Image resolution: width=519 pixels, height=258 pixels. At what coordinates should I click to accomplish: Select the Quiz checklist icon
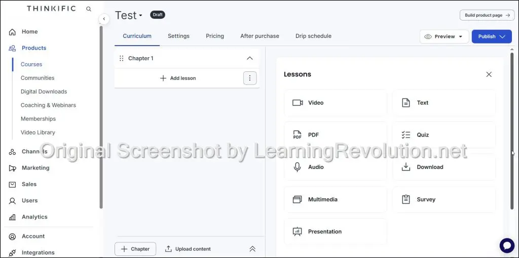[x=406, y=135]
